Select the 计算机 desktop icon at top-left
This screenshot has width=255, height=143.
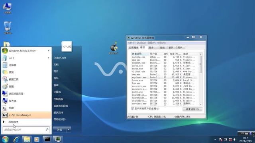point(8,8)
